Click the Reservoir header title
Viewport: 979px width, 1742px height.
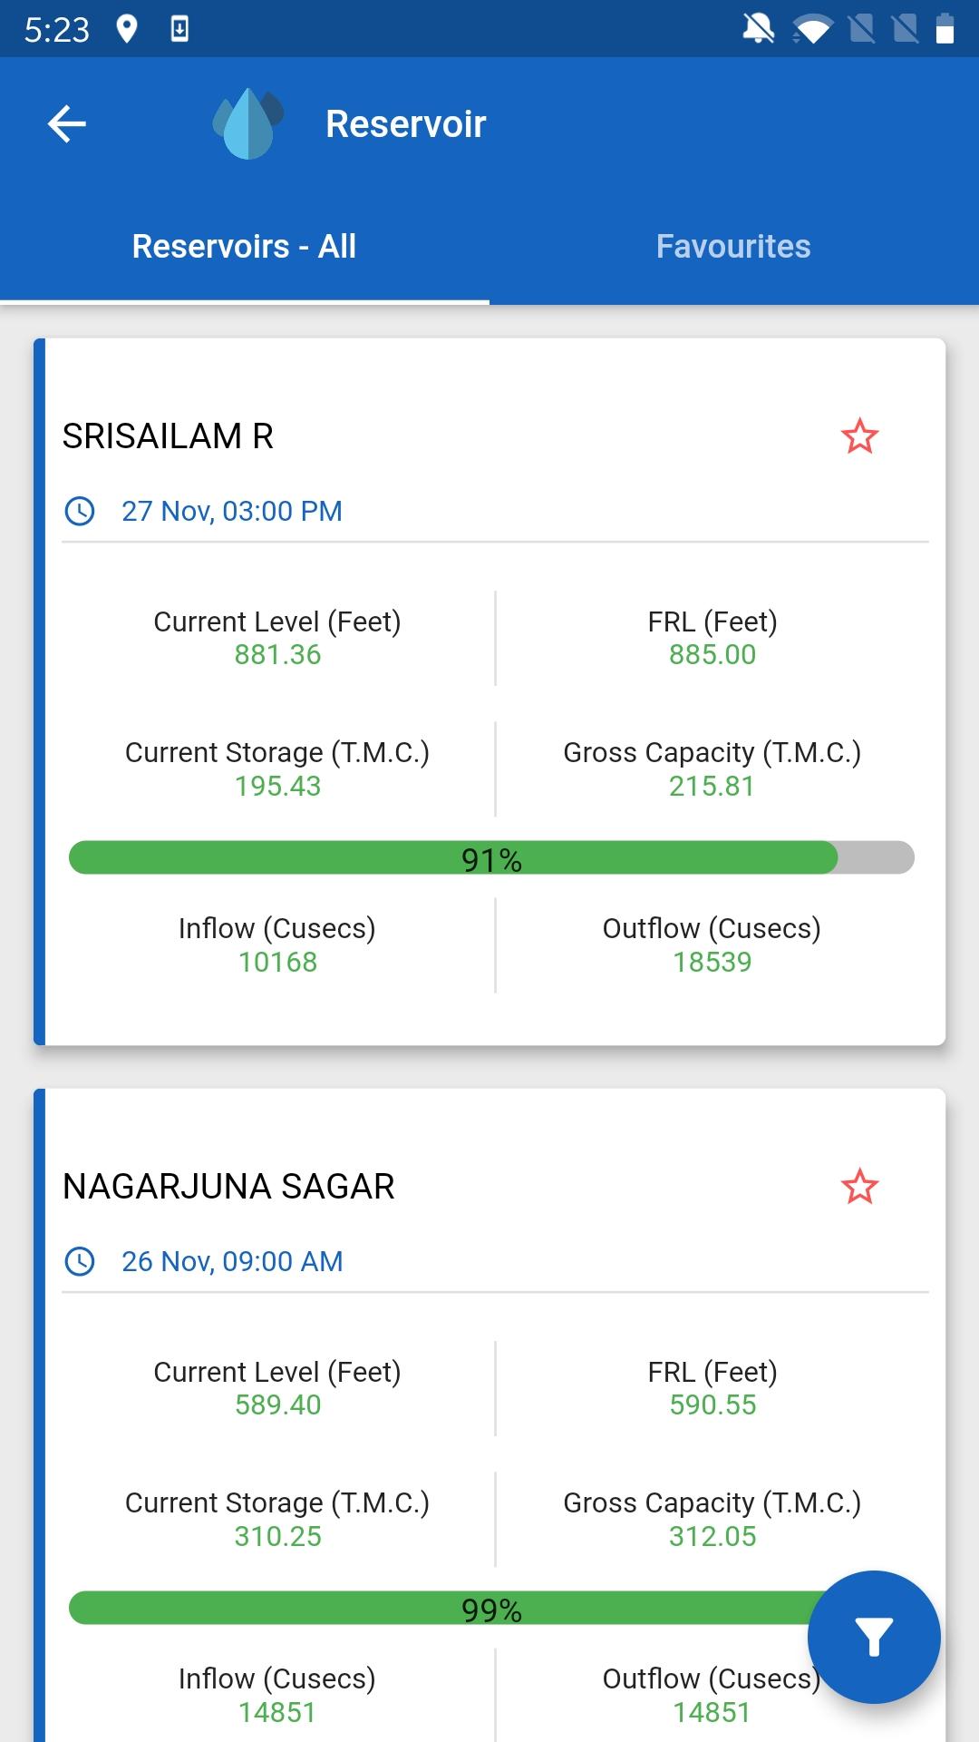coord(406,124)
